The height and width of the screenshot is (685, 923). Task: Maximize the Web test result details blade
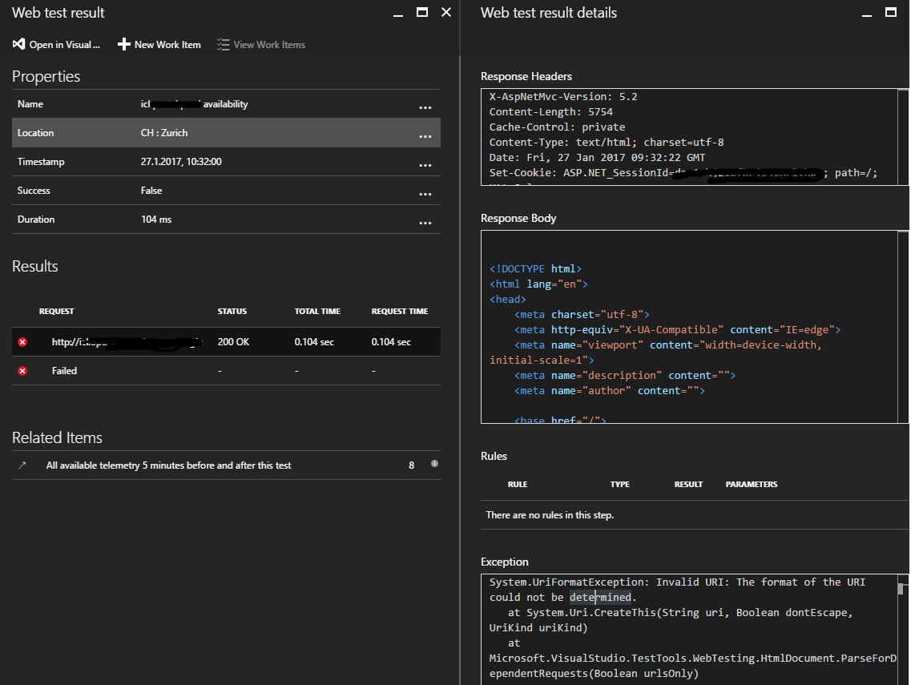(891, 12)
